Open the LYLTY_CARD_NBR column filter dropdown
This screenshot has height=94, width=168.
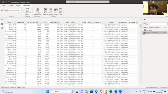40,22
